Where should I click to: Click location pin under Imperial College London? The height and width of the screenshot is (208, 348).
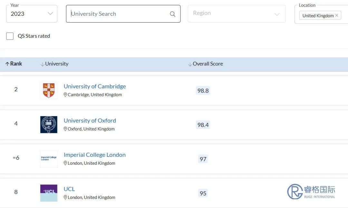[65, 163]
